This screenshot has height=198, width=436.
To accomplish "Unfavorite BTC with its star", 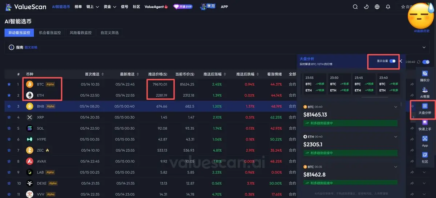I will pyautogui.click(x=9, y=84).
